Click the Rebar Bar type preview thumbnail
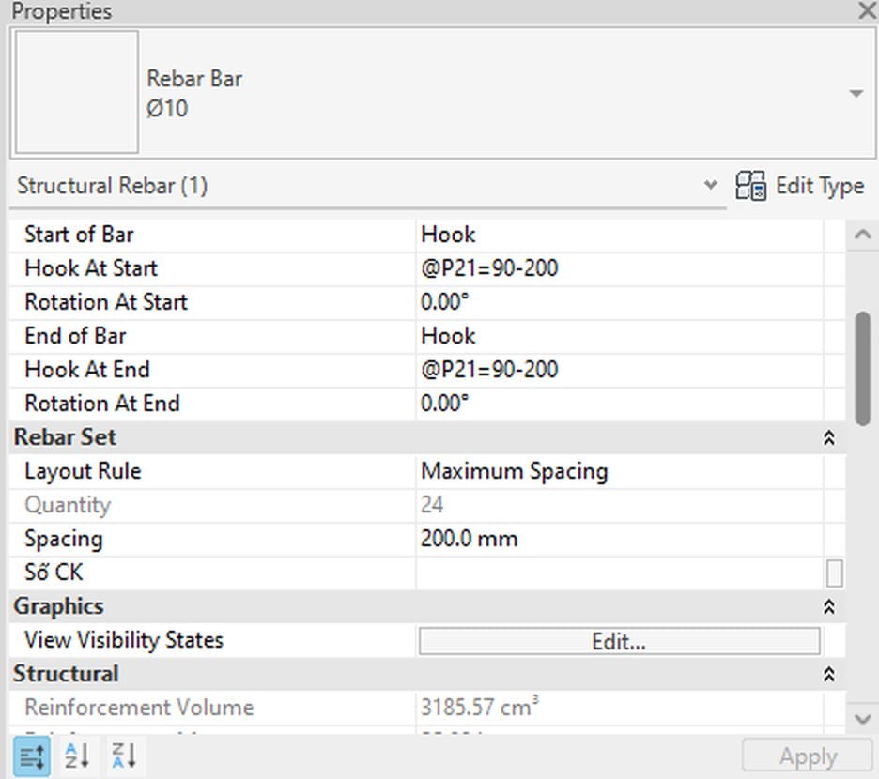879x779 pixels. [x=77, y=92]
